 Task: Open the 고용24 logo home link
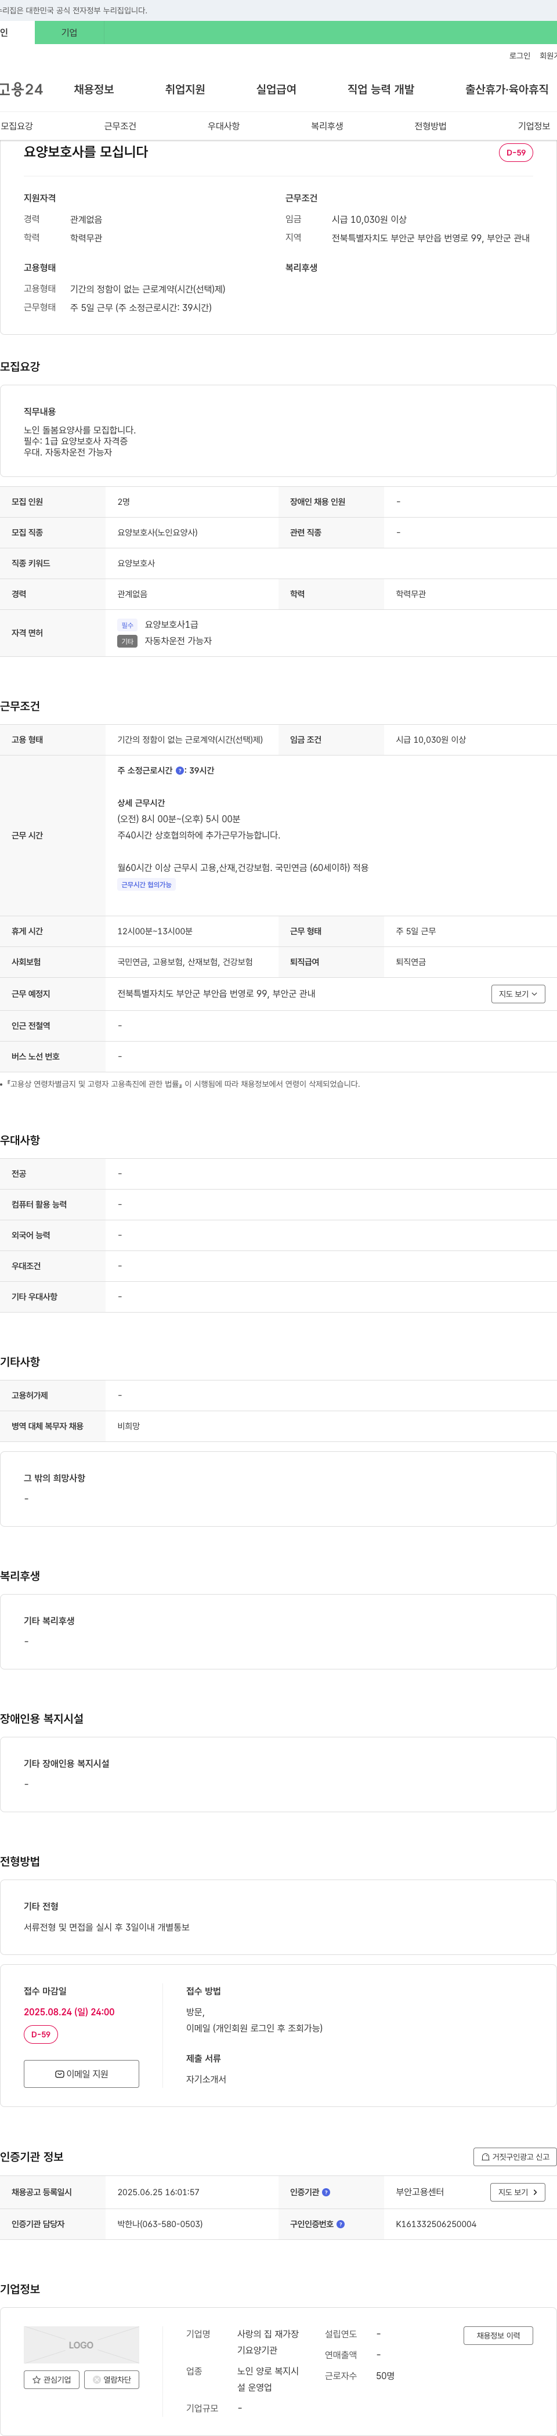[21, 89]
